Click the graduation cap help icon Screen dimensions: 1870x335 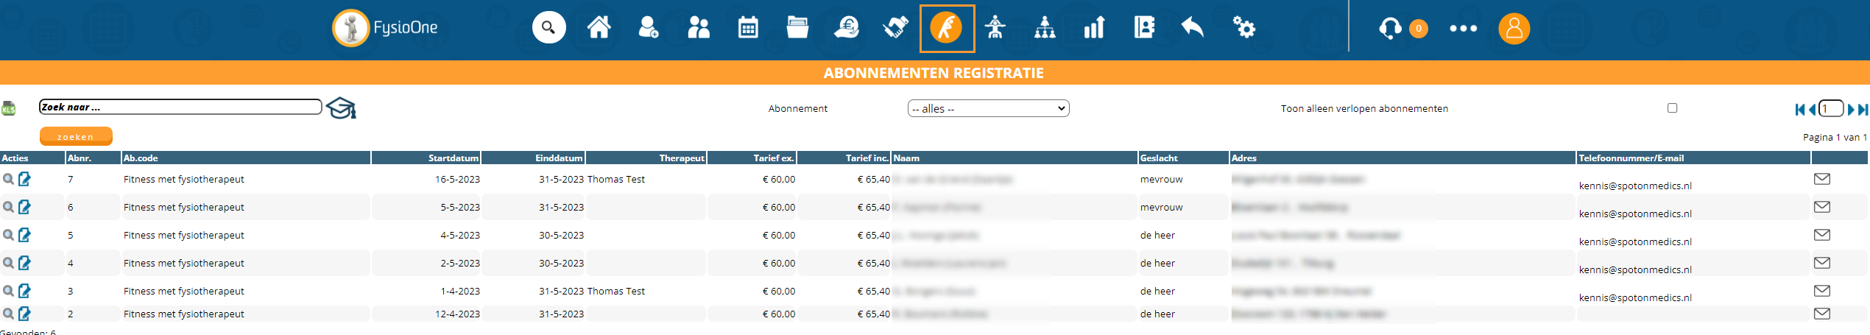(x=341, y=108)
